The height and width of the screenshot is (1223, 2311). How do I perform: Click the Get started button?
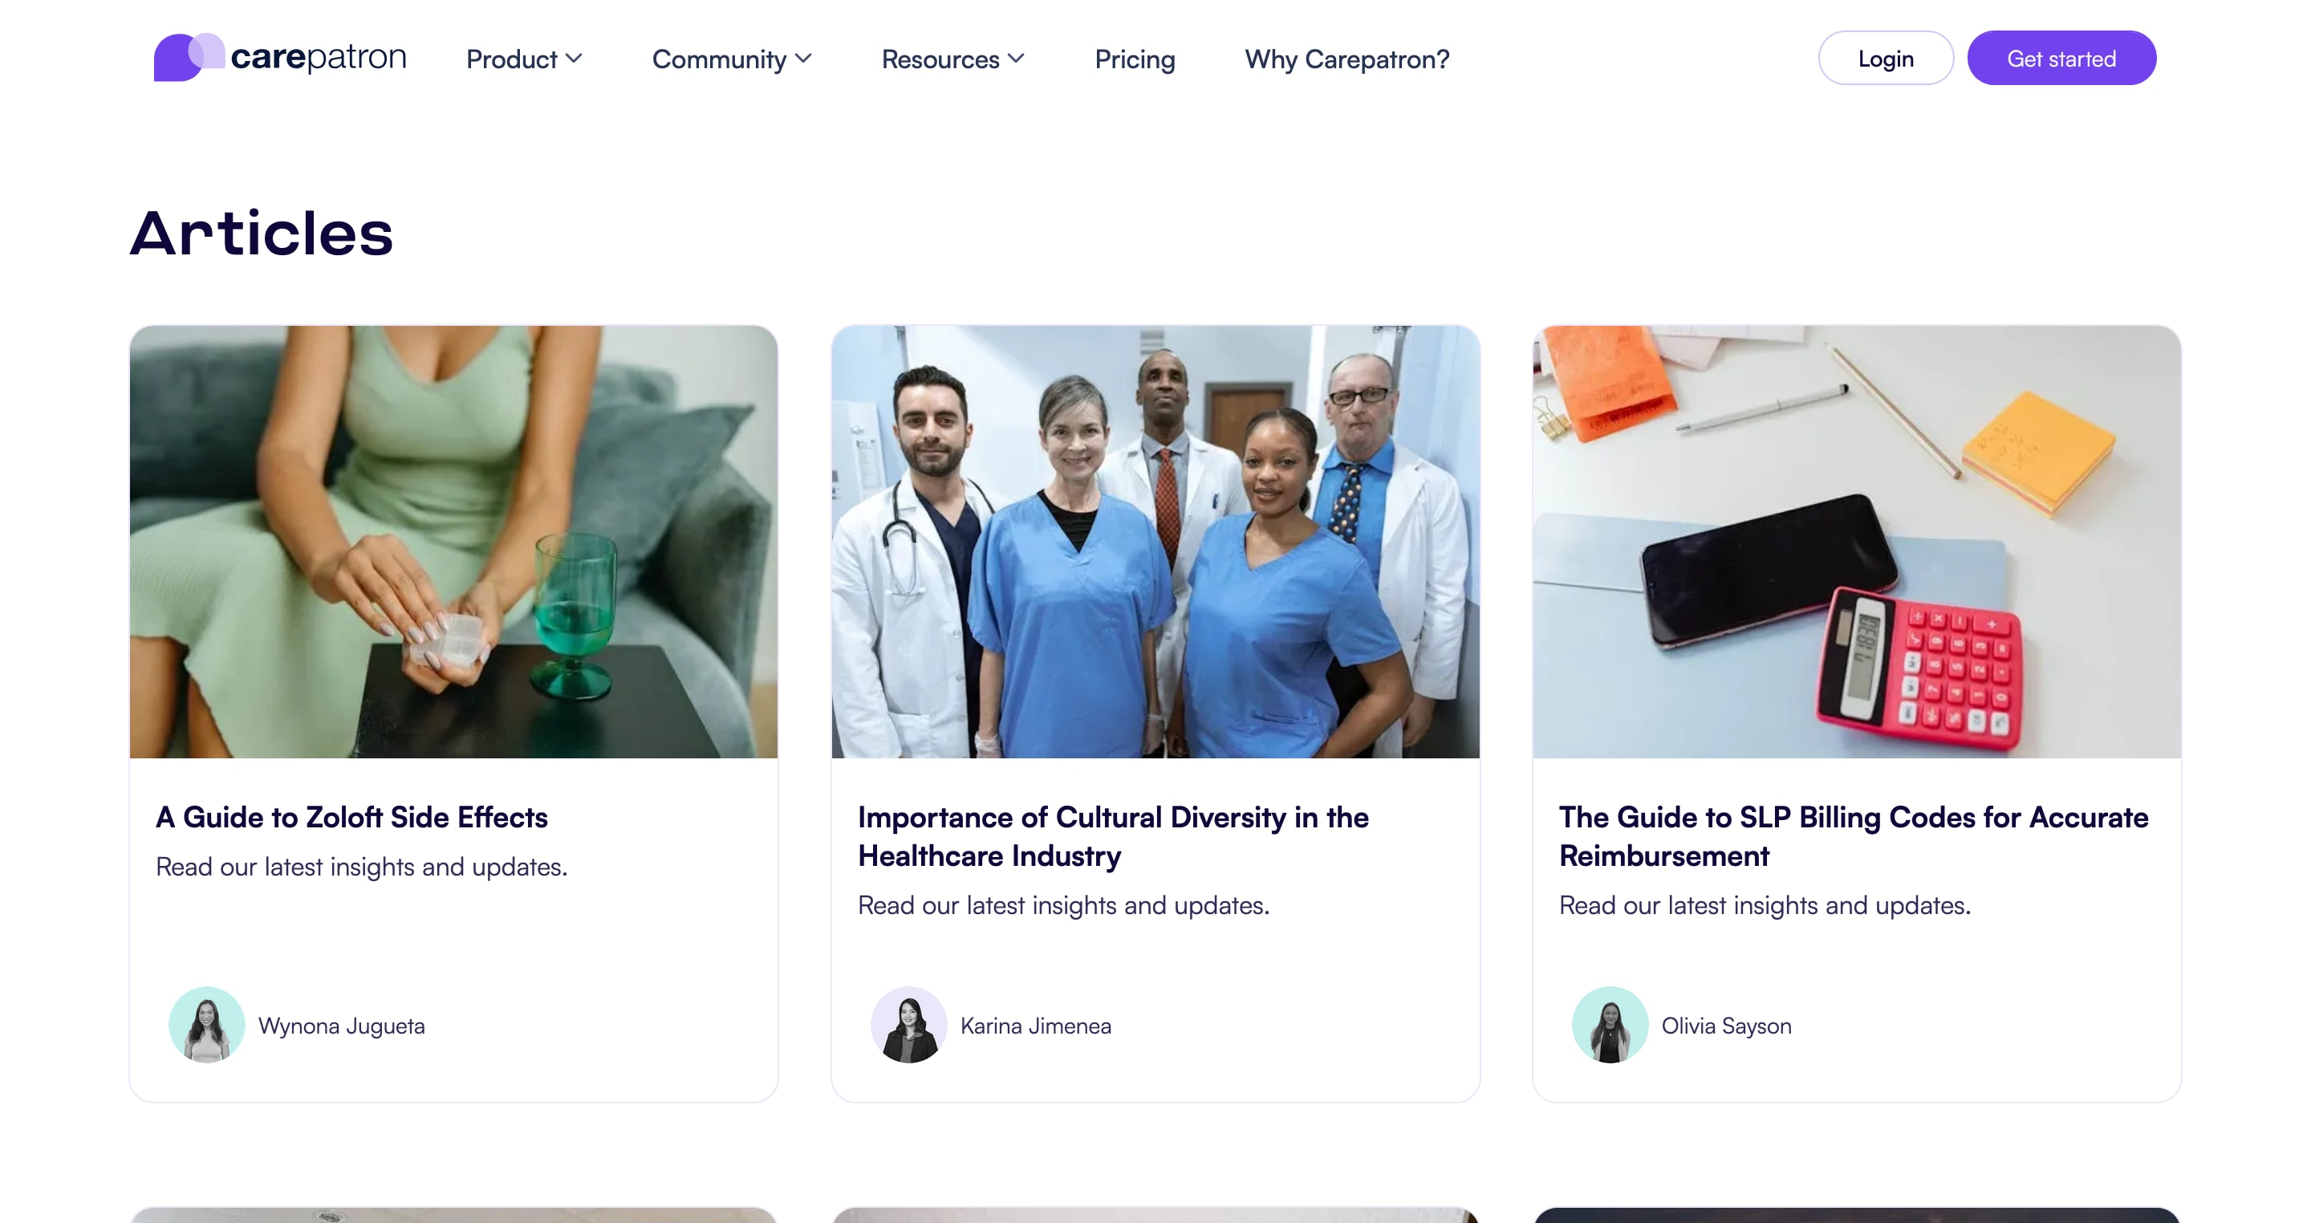tap(2061, 59)
